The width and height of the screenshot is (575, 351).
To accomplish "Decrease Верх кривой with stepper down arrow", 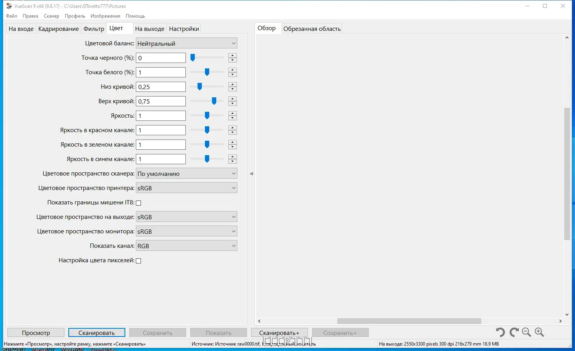I will click(x=233, y=104).
